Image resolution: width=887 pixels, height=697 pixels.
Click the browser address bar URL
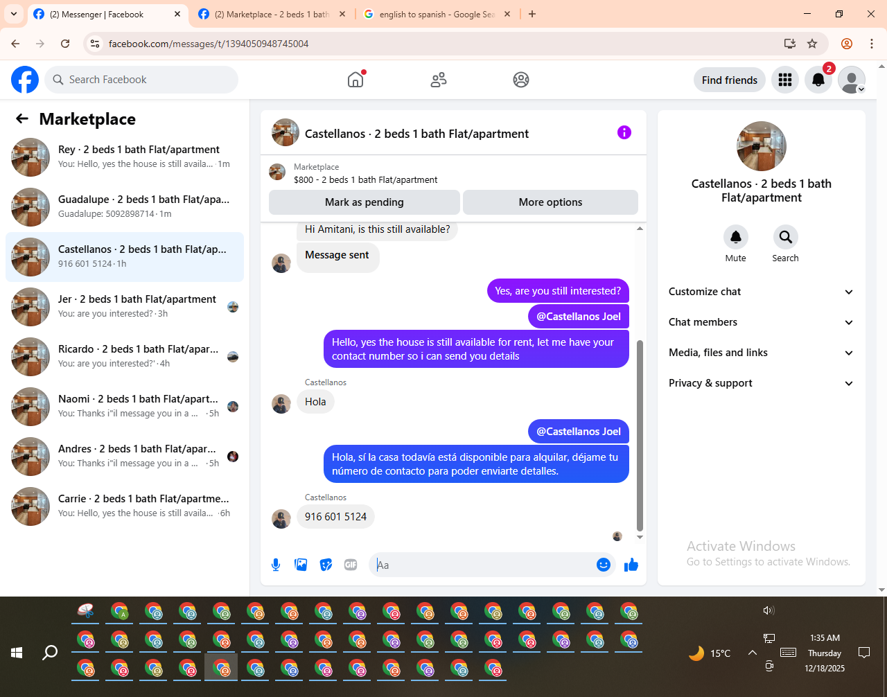209,44
